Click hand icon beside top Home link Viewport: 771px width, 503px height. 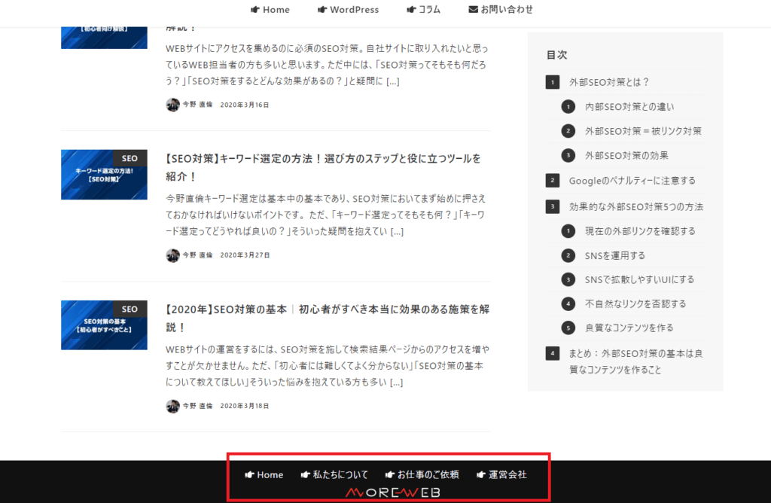point(255,9)
